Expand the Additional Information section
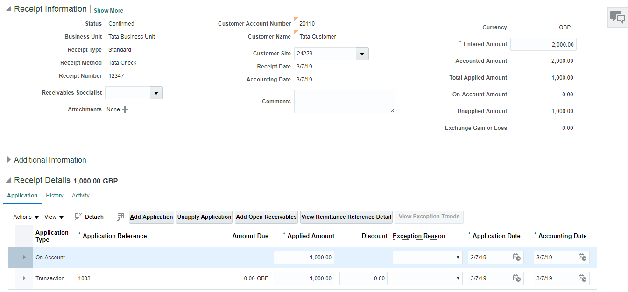628x292 pixels. click(8, 160)
